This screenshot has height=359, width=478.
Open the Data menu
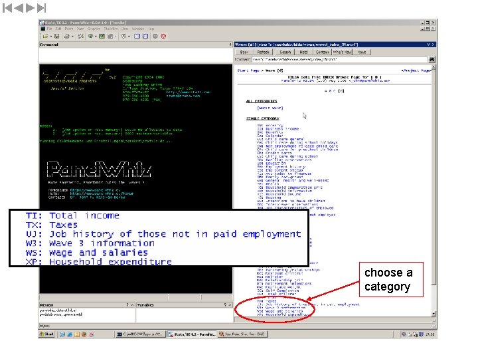tap(80, 29)
